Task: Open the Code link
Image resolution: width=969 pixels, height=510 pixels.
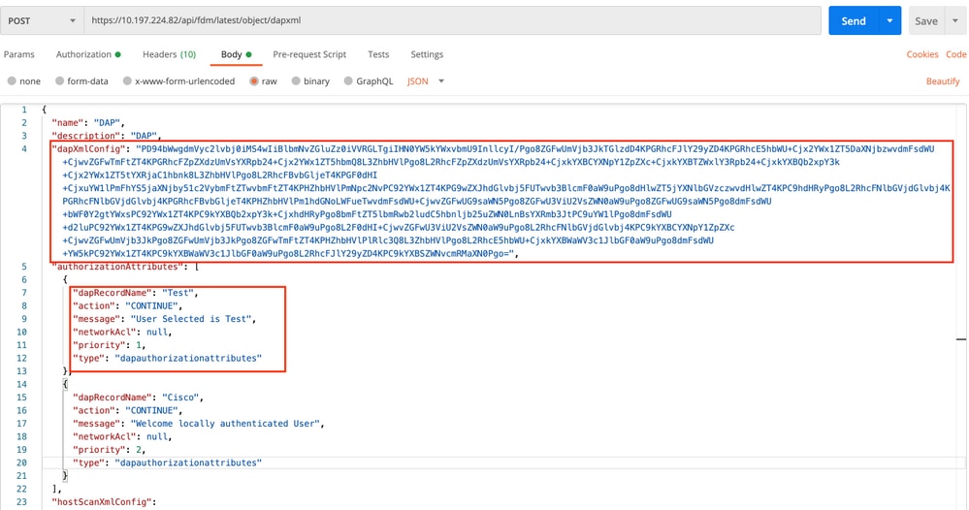Action: pos(955,54)
